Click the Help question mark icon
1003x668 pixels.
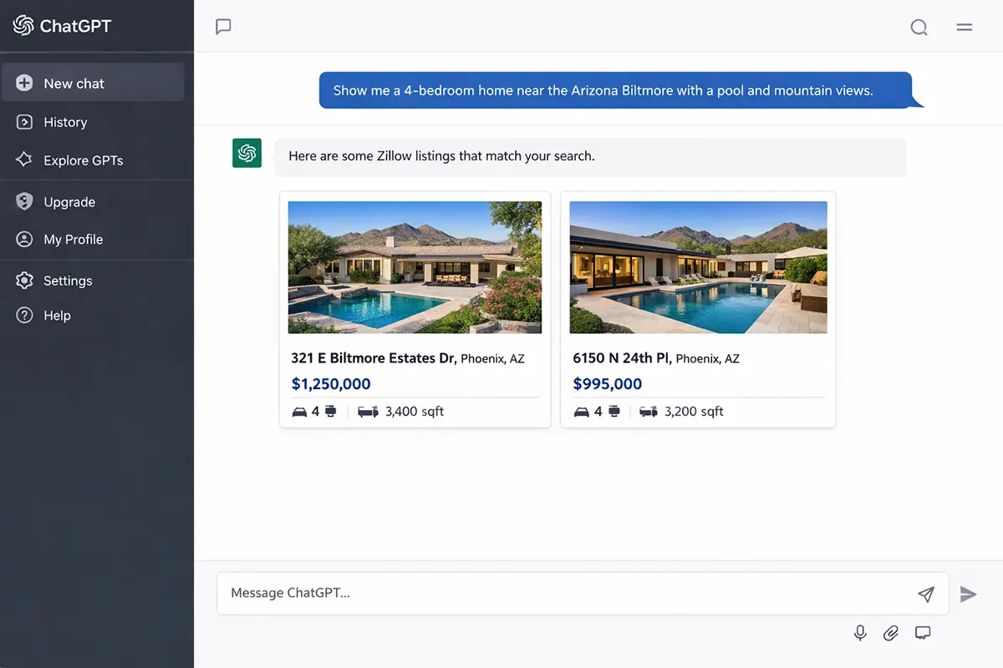point(24,316)
